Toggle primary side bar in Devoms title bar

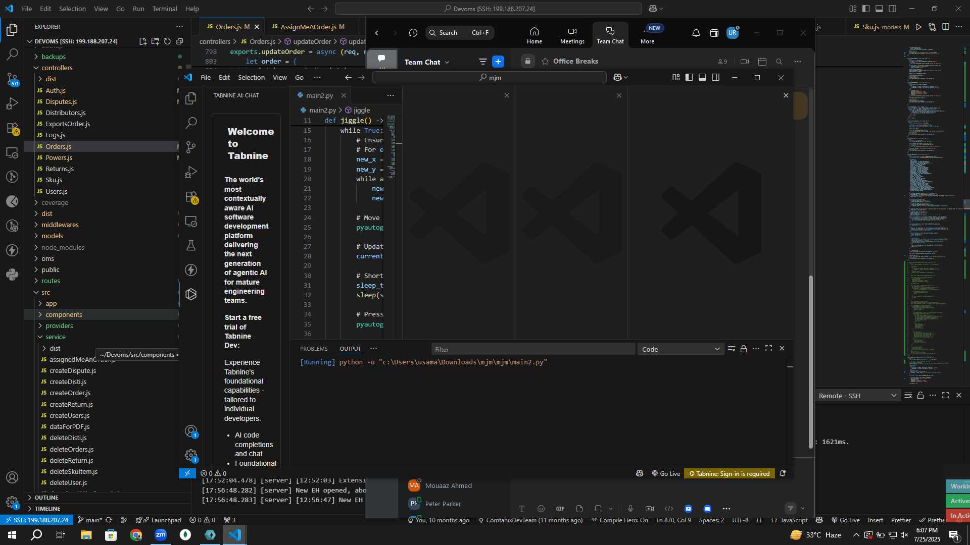[866, 9]
